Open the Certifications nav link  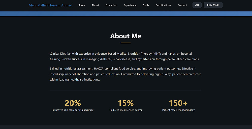(163, 5)
